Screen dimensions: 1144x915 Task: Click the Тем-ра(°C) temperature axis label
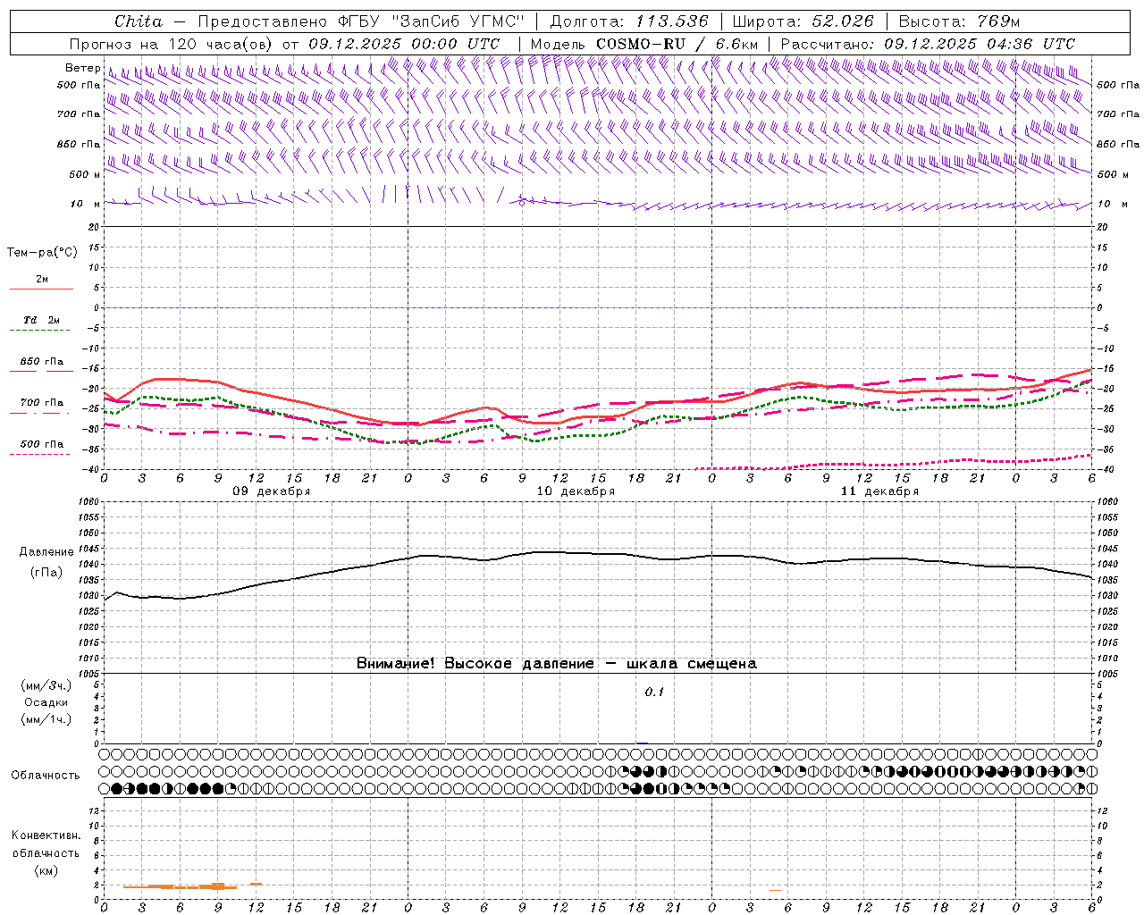[42, 253]
